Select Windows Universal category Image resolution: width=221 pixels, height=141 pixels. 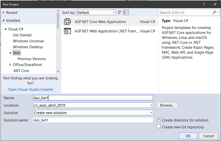28,41
